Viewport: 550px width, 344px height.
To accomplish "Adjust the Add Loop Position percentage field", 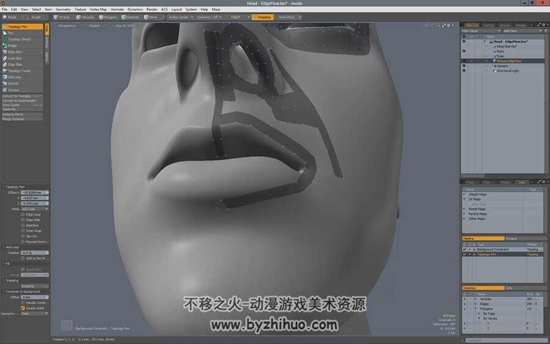I will (34, 253).
